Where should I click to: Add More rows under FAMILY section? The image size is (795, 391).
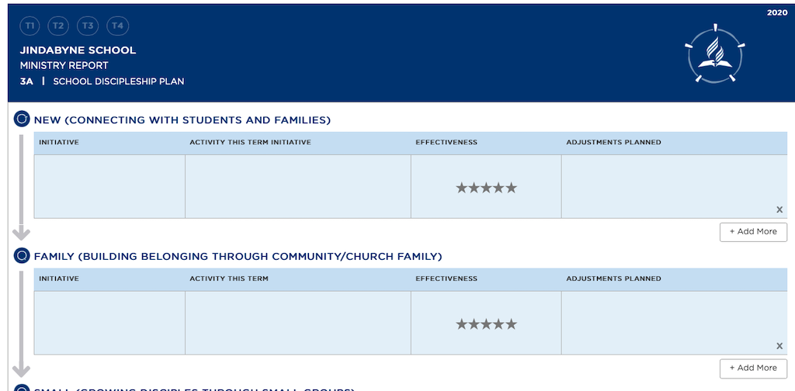(x=753, y=369)
